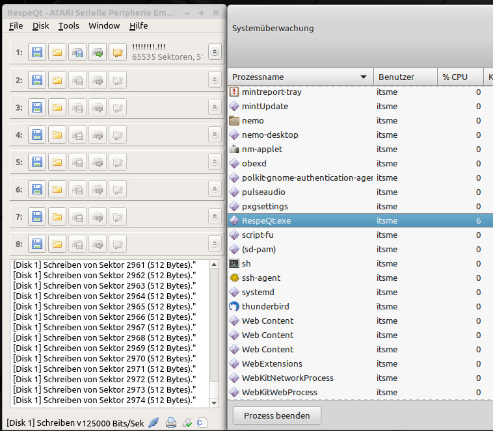
Task: Mount a folder image in drive 8
Action: tap(57, 244)
